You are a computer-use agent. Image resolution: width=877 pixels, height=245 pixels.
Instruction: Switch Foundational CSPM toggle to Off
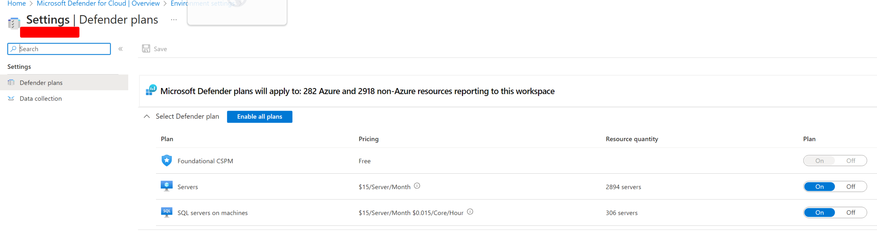(x=851, y=161)
